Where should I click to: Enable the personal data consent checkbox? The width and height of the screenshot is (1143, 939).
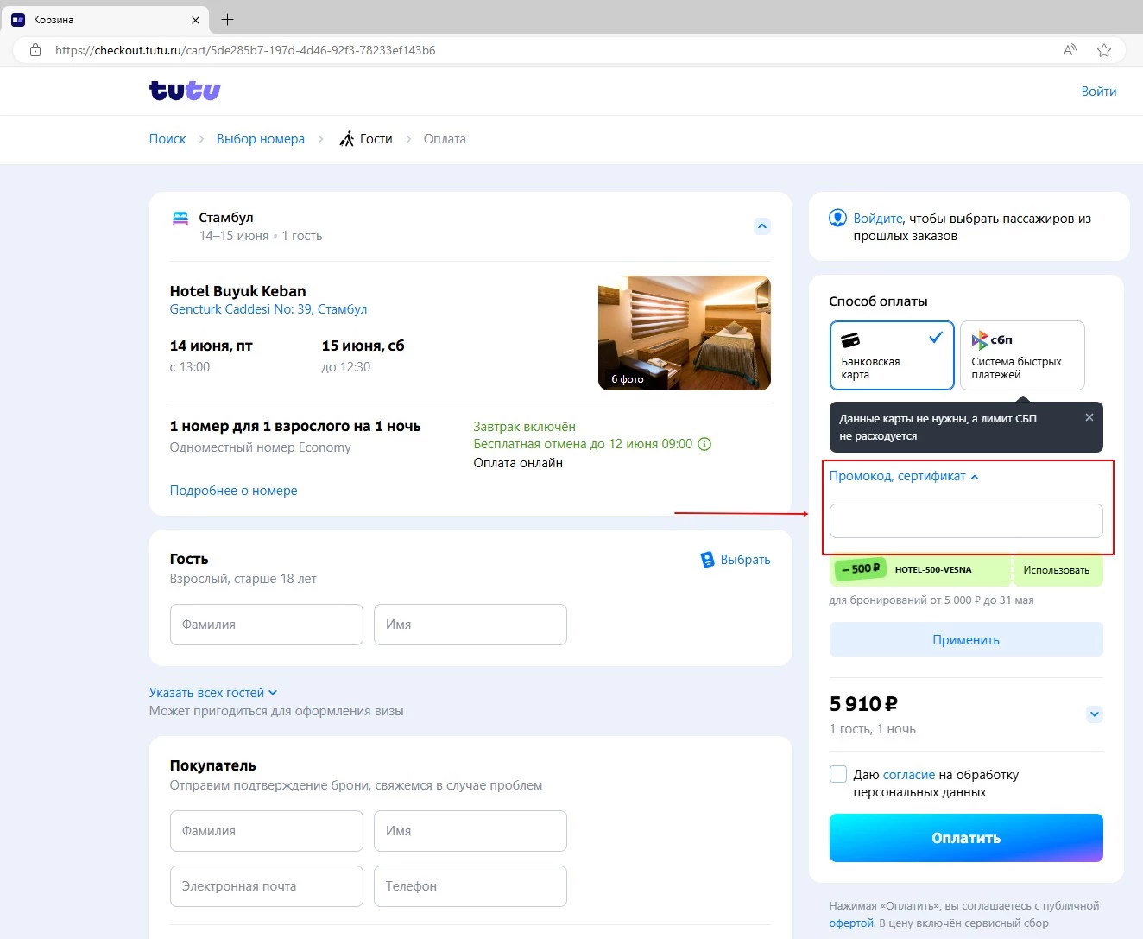click(837, 774)
